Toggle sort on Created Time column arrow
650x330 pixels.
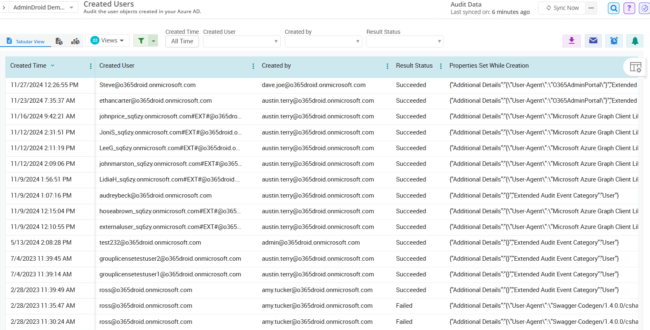(x=52, y=66)
